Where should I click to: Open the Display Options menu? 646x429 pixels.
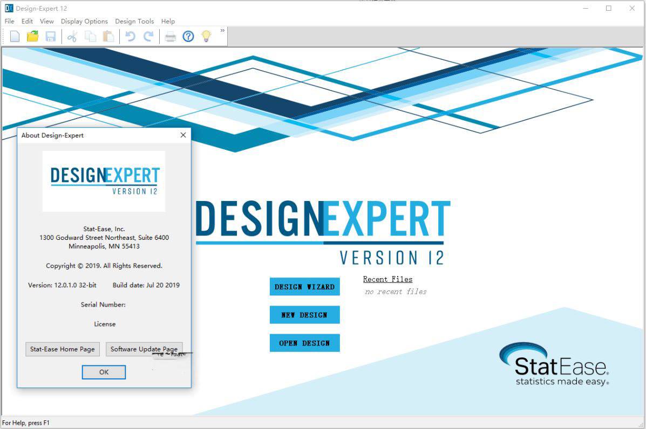pos(84,21)
